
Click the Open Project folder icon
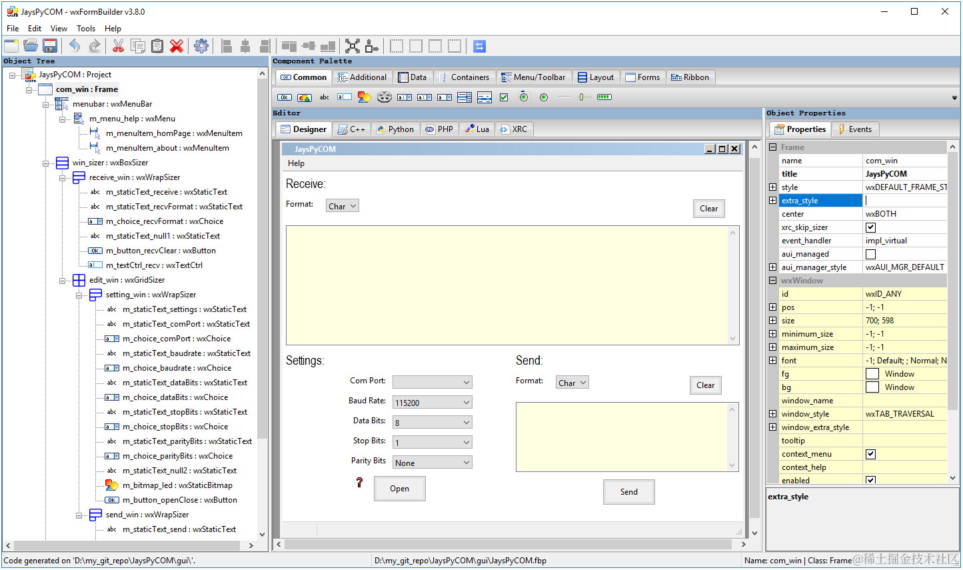31,46
